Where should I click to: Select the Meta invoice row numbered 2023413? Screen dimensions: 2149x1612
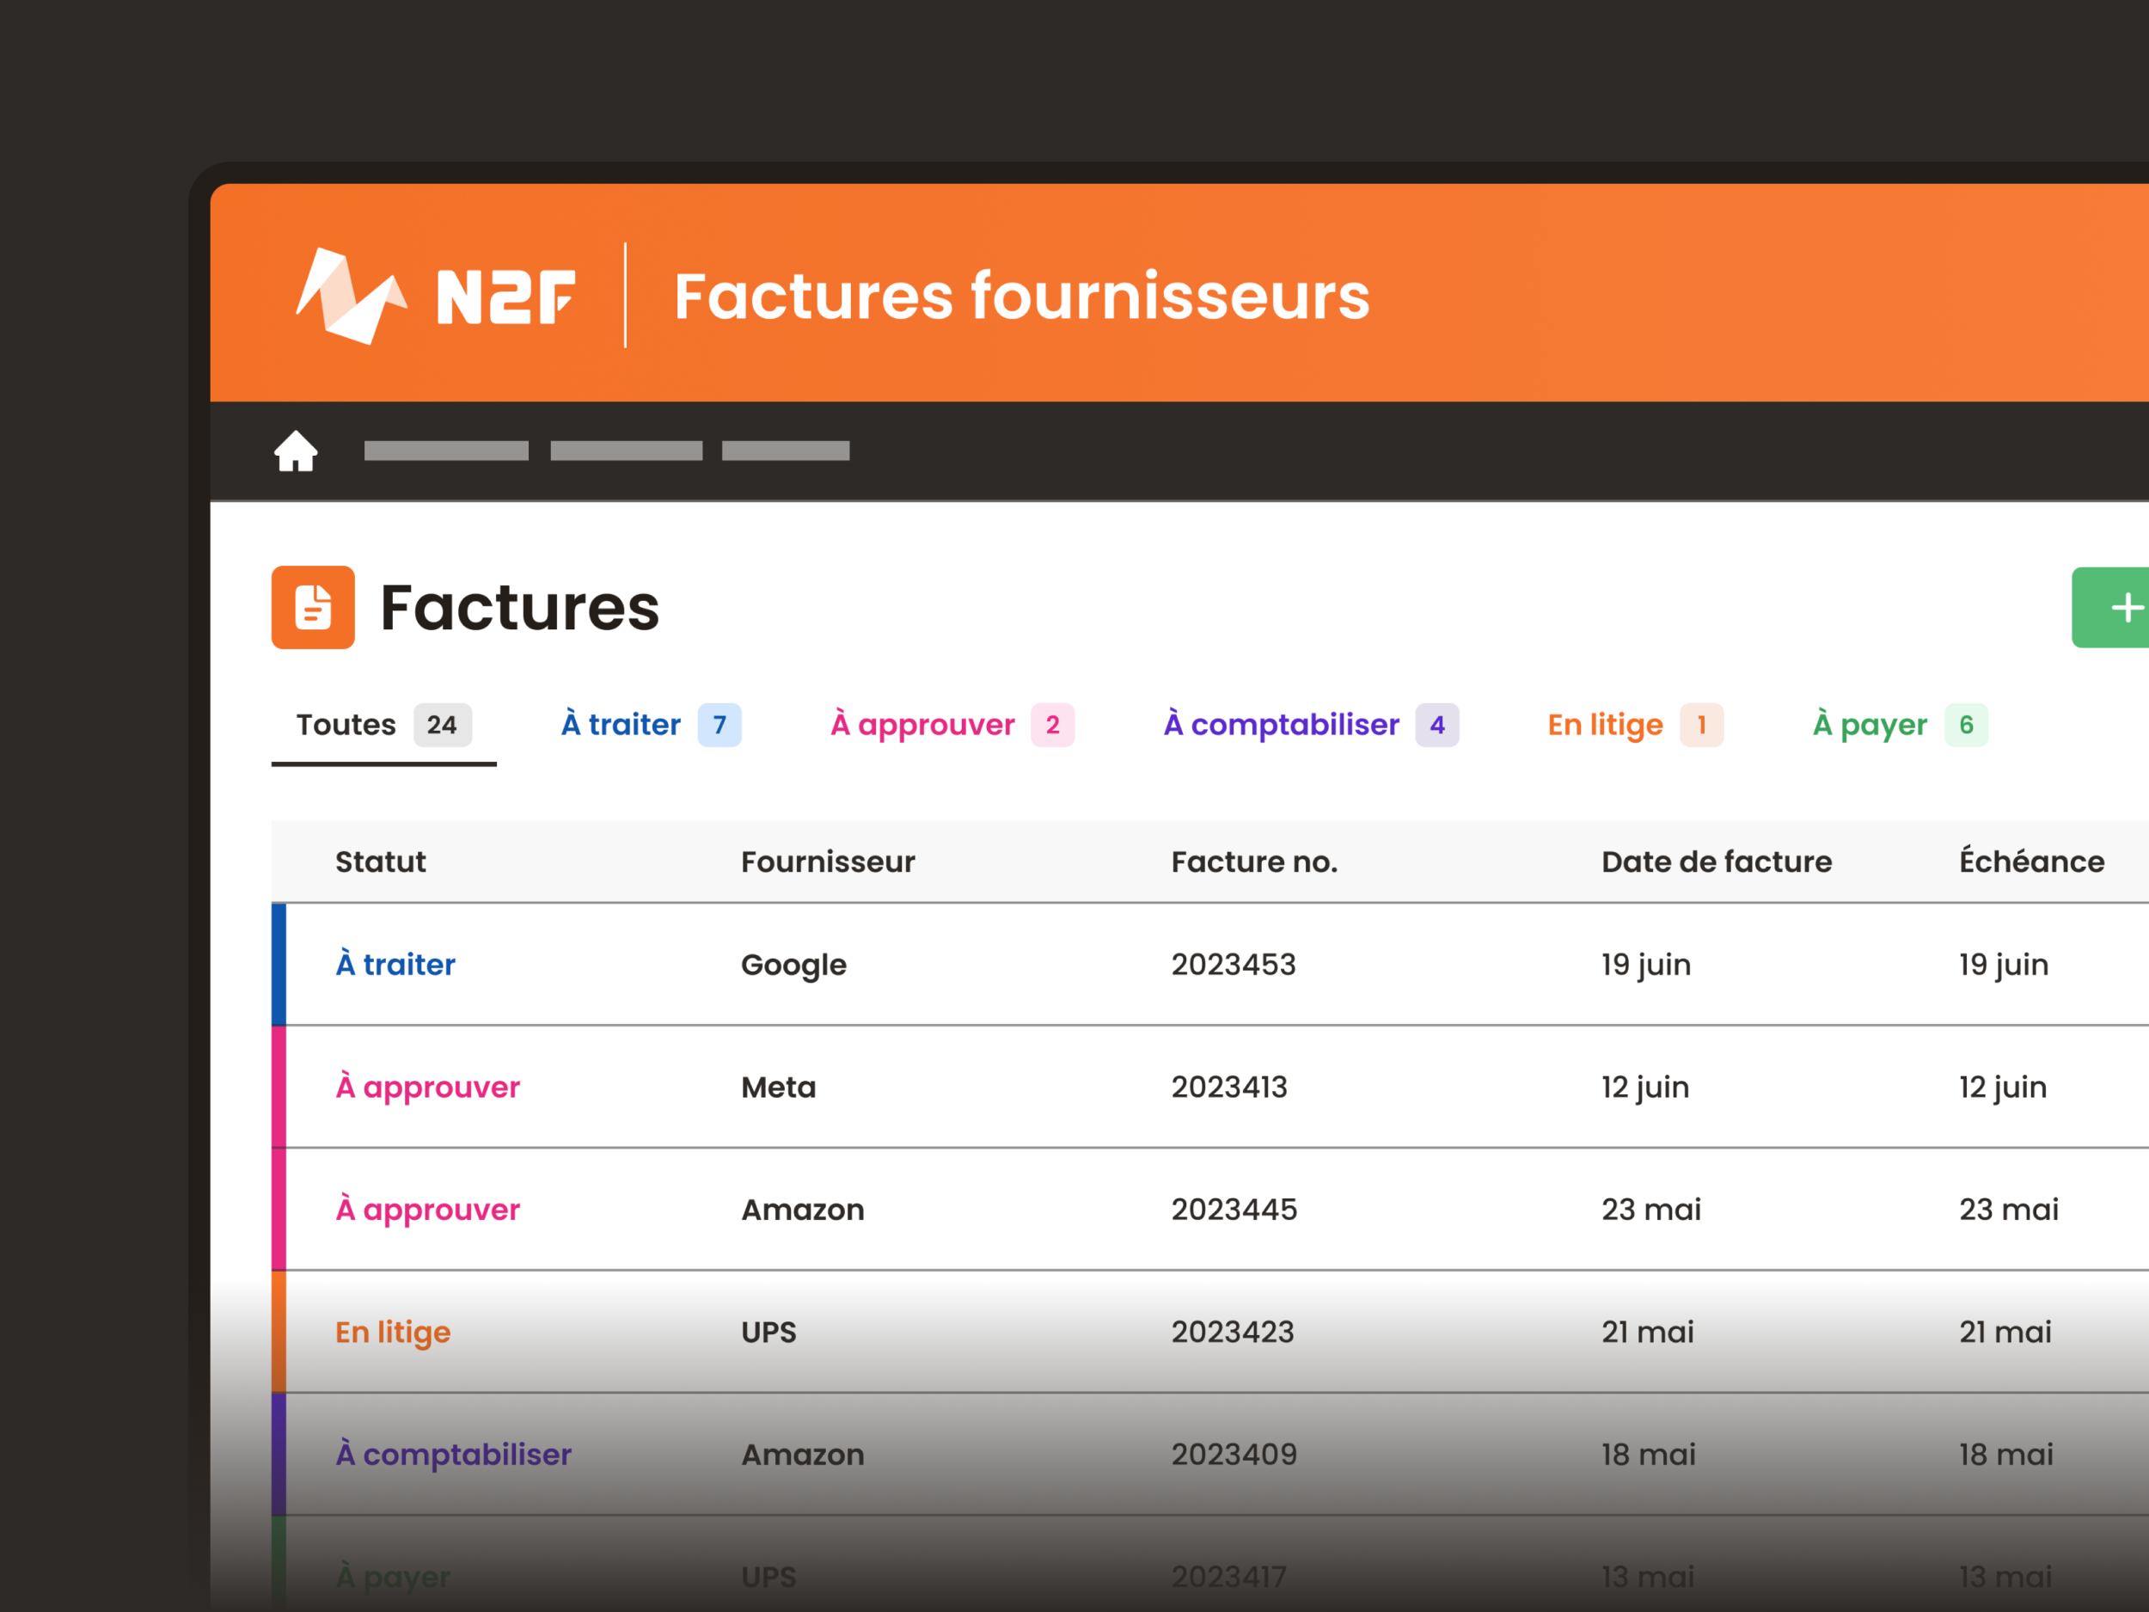1230,1088
